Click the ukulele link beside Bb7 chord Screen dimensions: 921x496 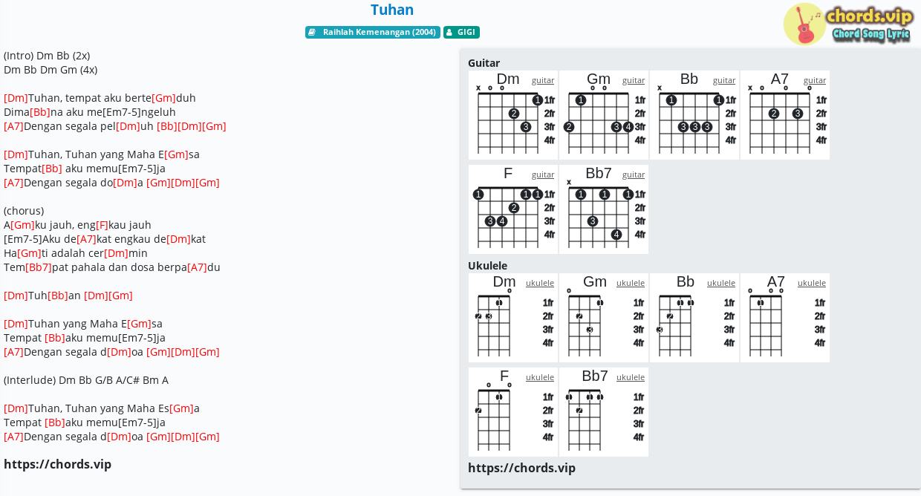[631, 377]
